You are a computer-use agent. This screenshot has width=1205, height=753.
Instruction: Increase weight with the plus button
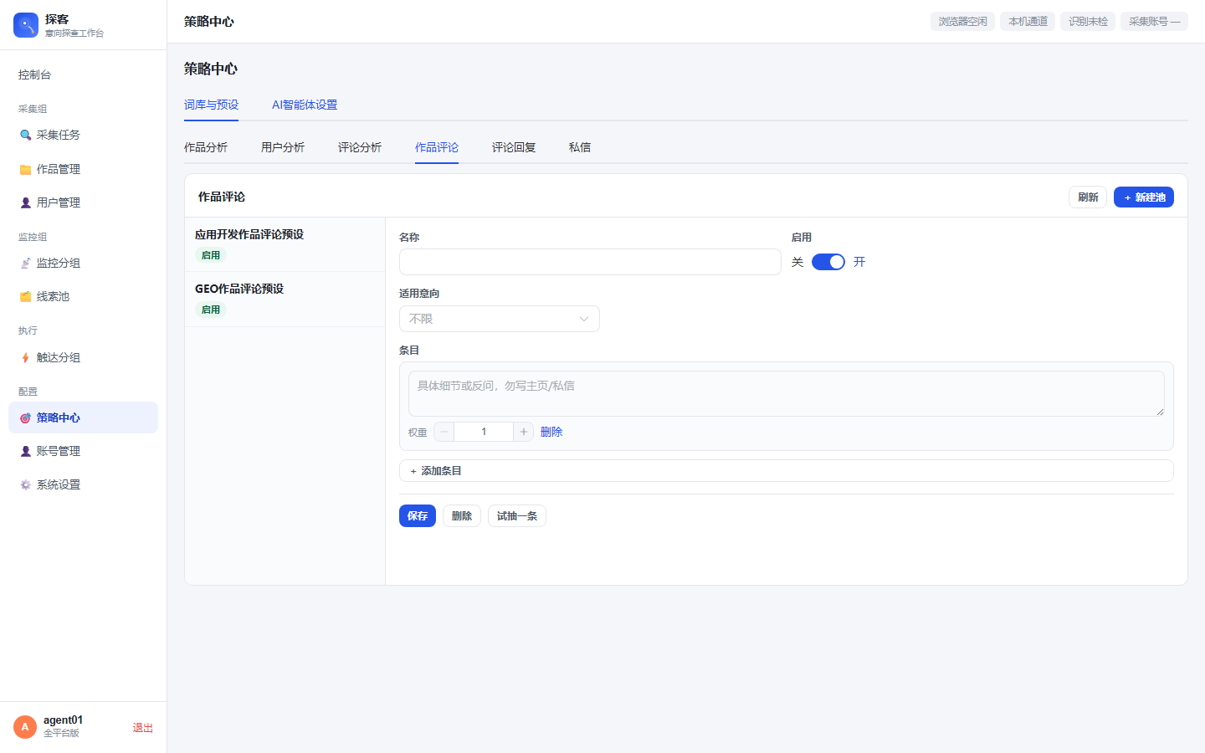tap(524, 432)
